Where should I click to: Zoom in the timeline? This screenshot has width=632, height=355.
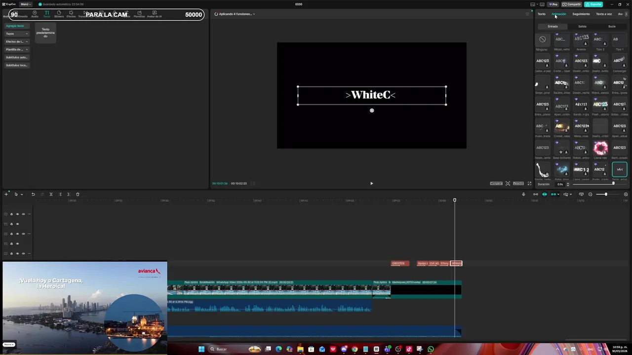click(626, 194)
